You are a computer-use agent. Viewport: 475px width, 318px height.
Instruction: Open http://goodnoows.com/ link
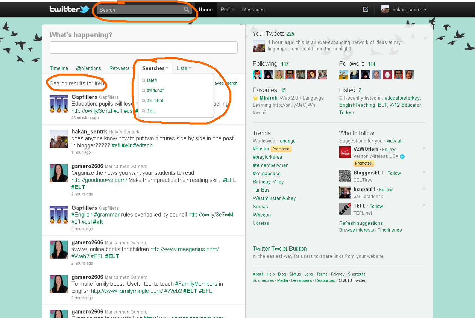click(x=99, y=180)
